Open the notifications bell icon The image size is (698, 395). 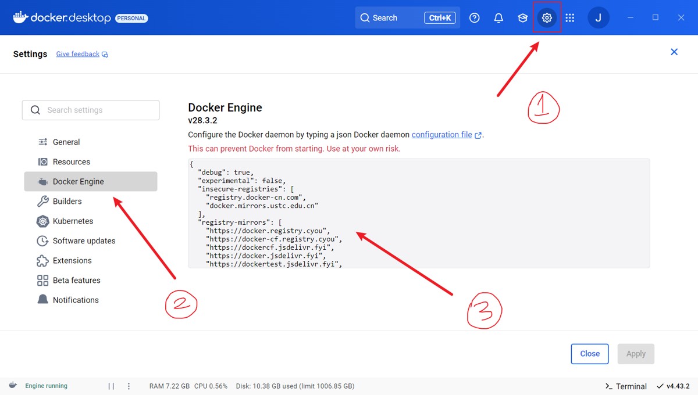498,18
